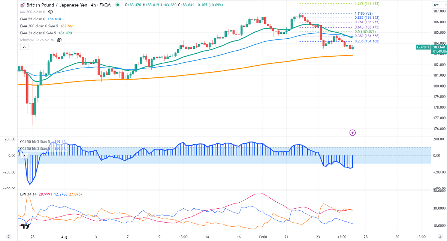Open the Z timezone button

9,237
